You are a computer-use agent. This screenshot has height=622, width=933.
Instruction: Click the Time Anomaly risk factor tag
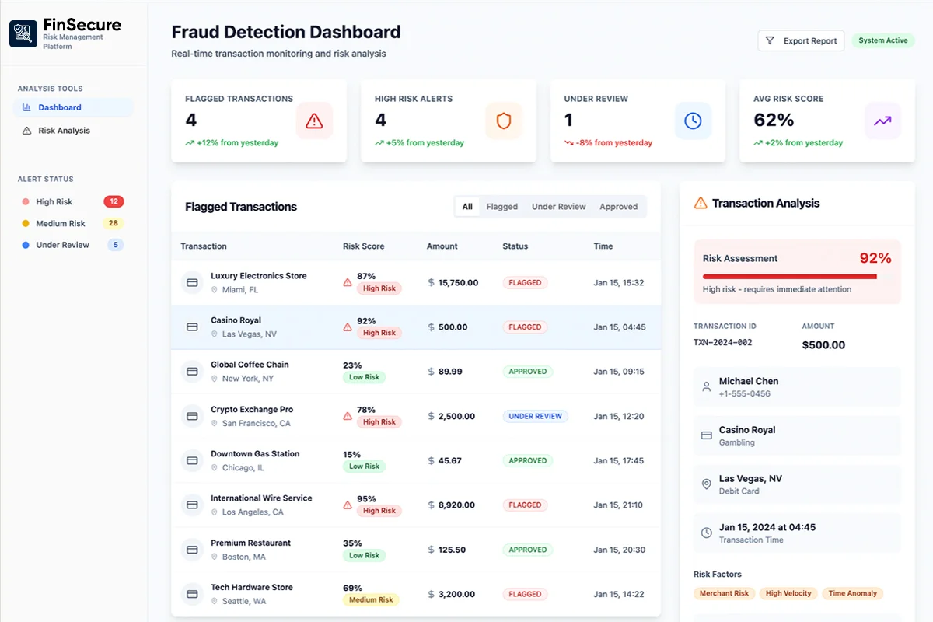(852, 593)
